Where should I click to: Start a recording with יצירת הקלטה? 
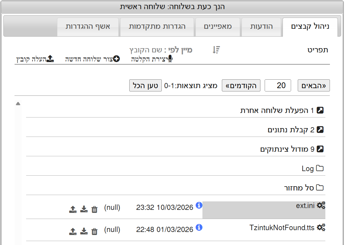pos(152,59)
